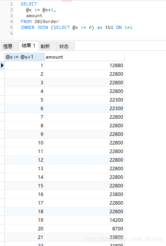166x246 pixels.
Task: Select row number cell 18
Action: pyautogui.click(x=25, y=212)
